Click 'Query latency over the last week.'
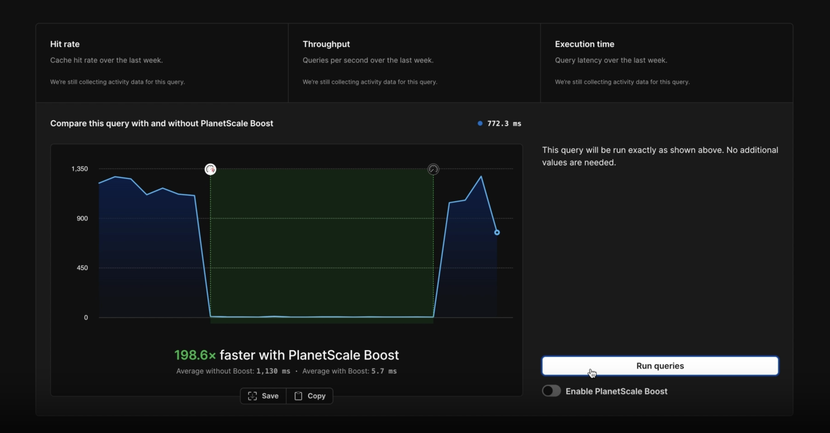Viewport: 830px width, 433px height. (x=611, y=60)
